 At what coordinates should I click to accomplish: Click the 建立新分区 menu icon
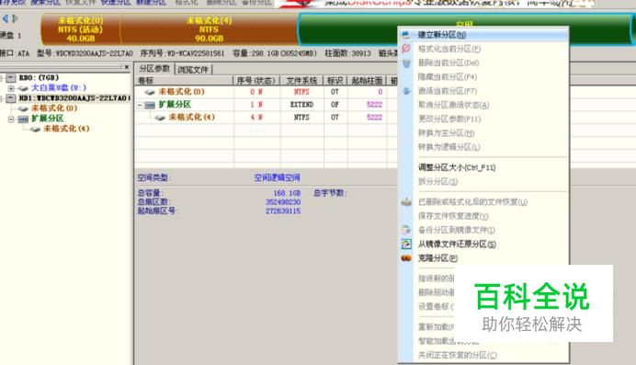click(x=406, y=35)
